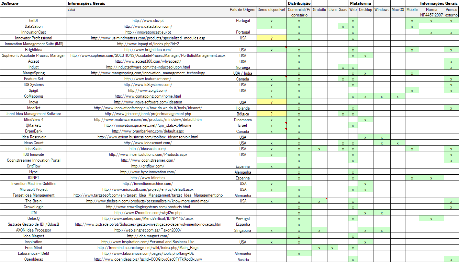This screenshot has width=459, height=262.
Task: Click the 'Mobile' column header
Action: pyautogui.click(x=412, y=12)
